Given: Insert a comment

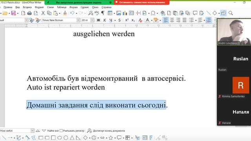Looking at the screenshot, I should pyautogui.click(x=195, y=13).
